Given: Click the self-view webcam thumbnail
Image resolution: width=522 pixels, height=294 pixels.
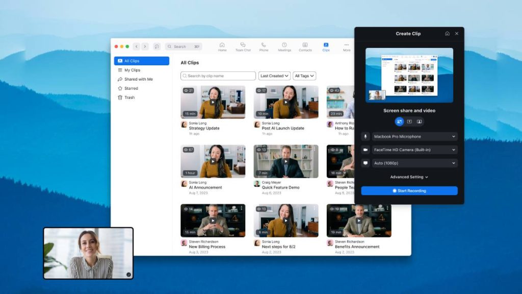Looking at the screenshot, I should [x=88, y=253].
